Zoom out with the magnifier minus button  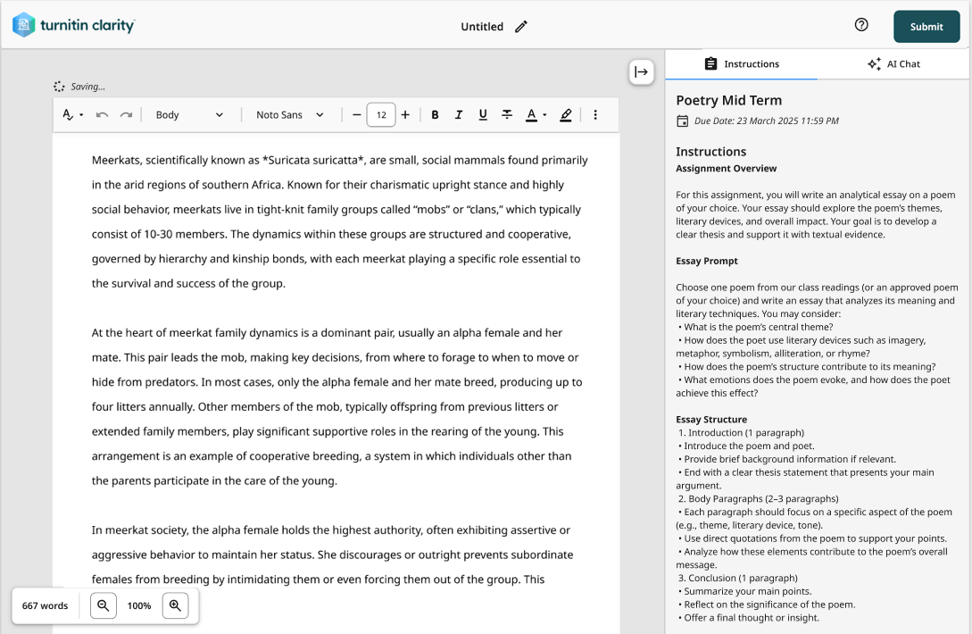(104, 605)
